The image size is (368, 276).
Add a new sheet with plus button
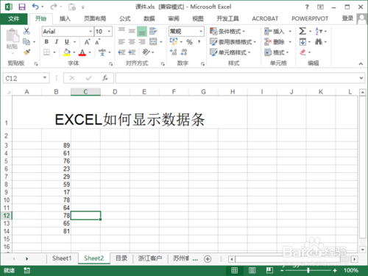tap(208, 259)
